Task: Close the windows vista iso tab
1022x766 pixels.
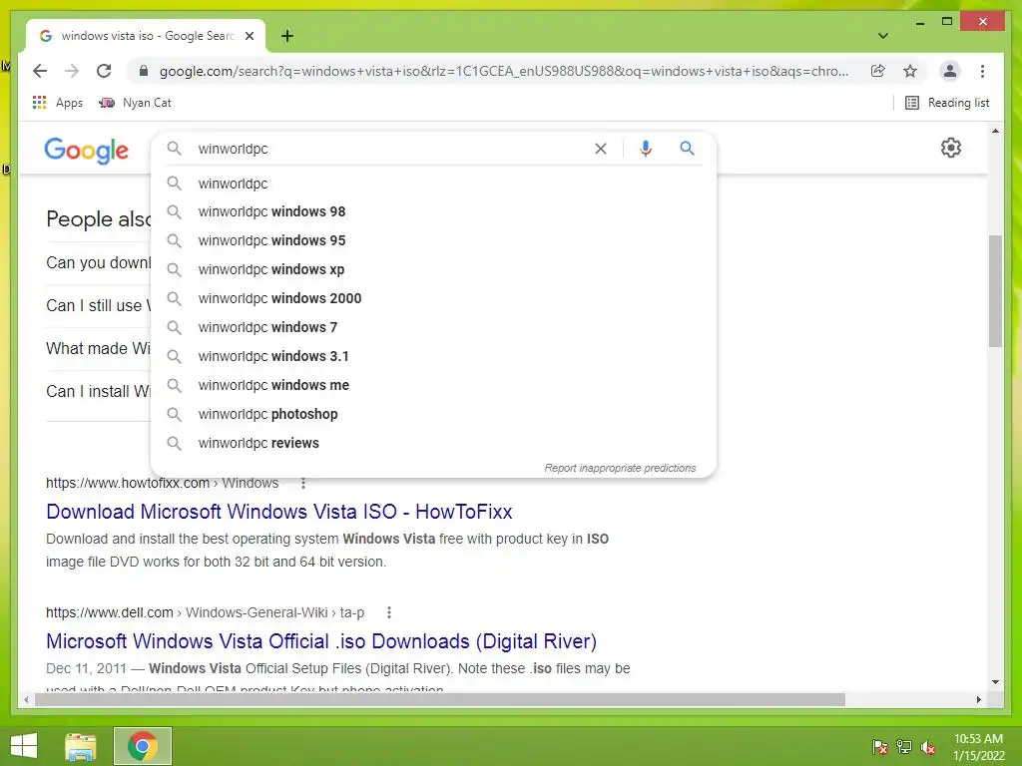Action: point(249,37)
